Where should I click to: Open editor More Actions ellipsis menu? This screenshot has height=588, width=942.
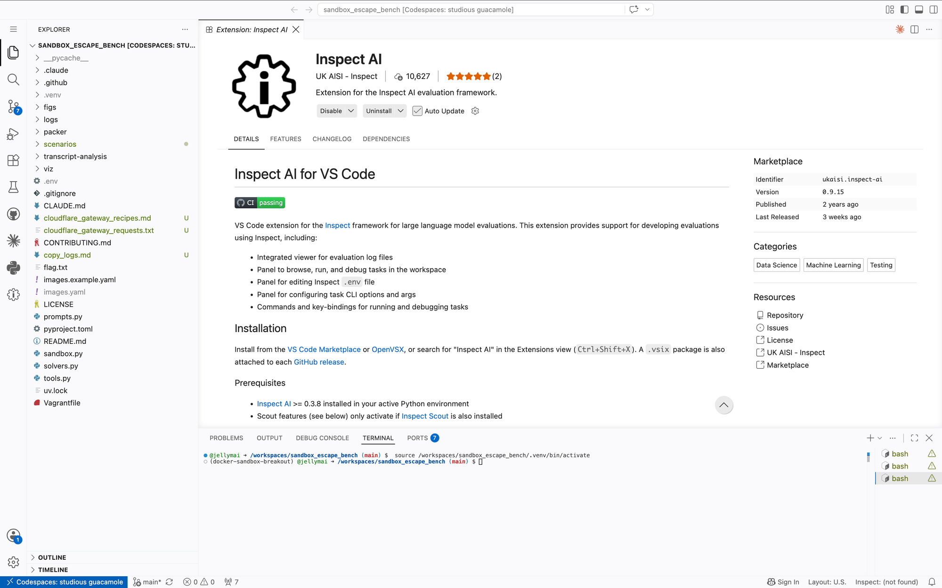coord(929,30)
